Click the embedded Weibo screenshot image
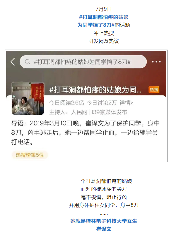This screenshot has height=238, width=186. click(86, 106)
